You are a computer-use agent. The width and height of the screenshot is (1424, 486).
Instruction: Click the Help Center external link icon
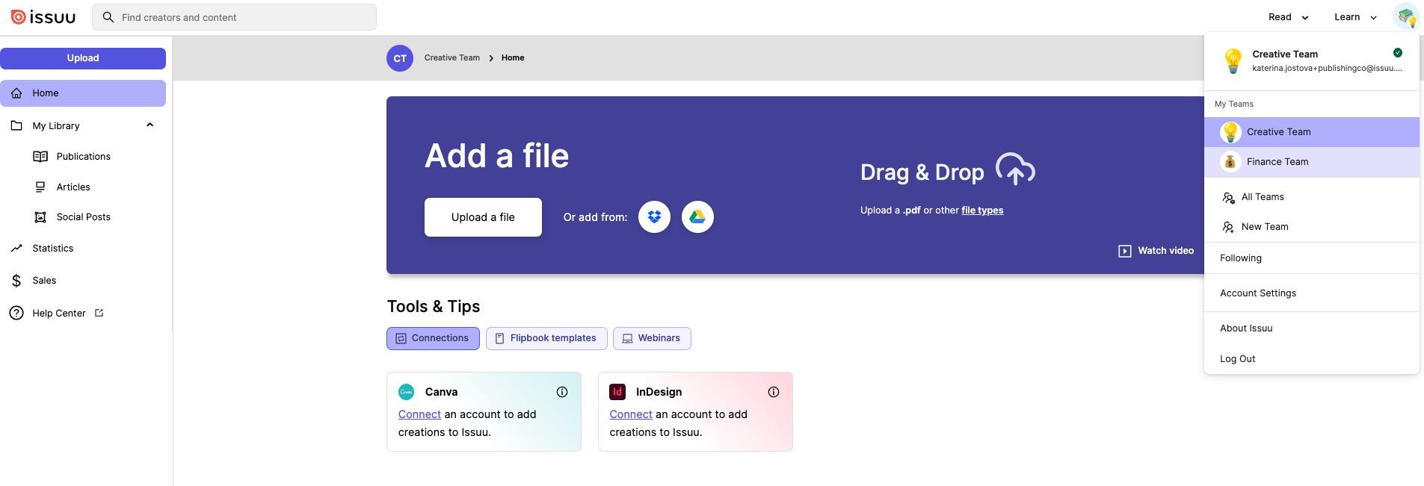[x=99, y=313]
